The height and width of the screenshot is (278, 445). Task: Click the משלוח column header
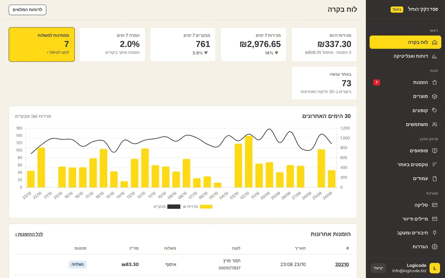[x=170, y=248]
